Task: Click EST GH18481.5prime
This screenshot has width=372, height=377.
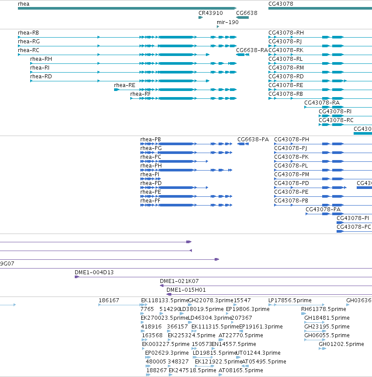Action: tap(314, 322)
